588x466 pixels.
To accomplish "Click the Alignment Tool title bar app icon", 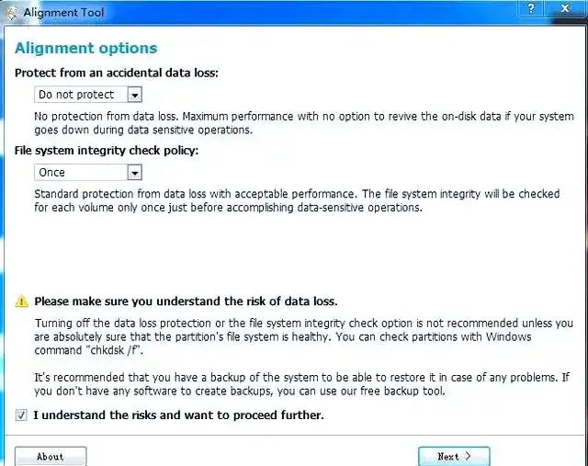I will point(13,12).
